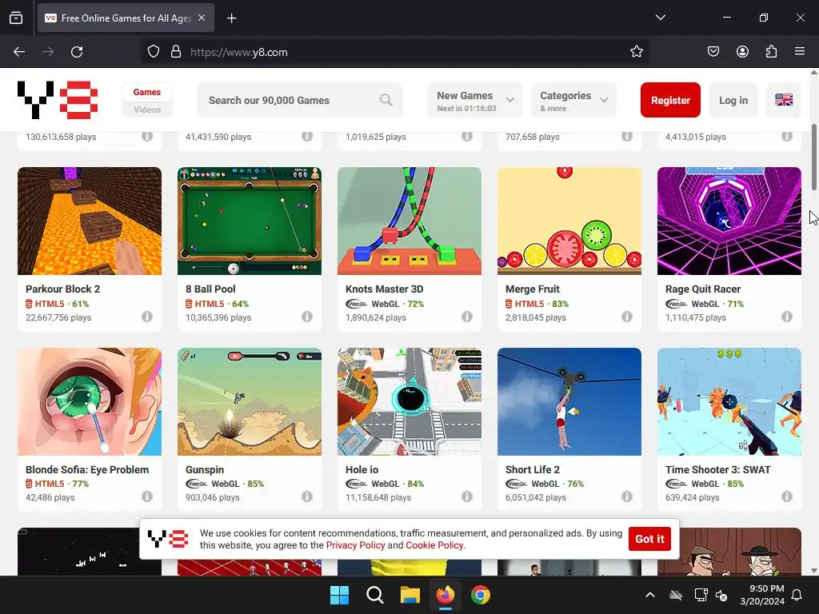Open the language flag selector

[x=784, y=100]
